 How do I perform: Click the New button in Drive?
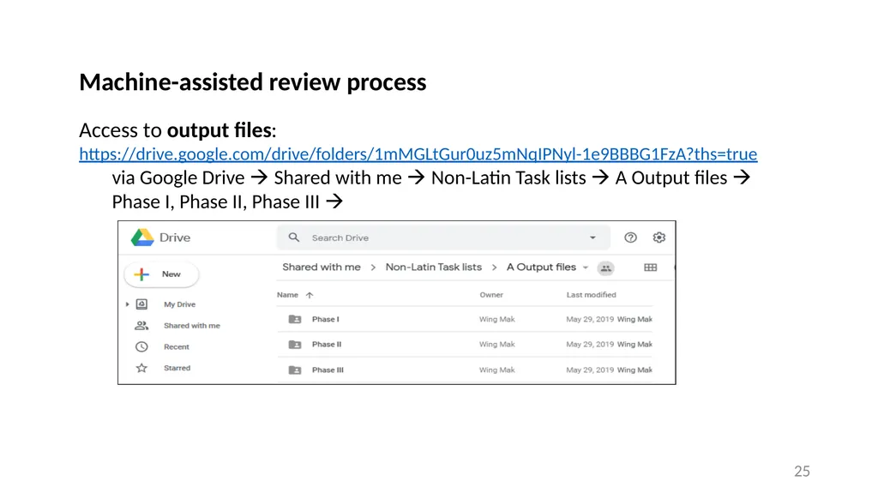point(161,274)
